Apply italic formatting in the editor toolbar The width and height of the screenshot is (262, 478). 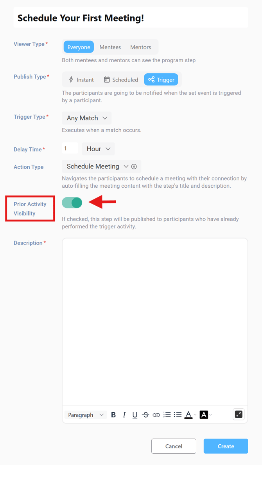(x=124, y=415)
